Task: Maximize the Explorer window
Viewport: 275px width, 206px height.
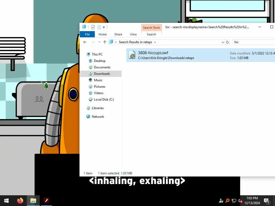Action: (x=272, y=27)
